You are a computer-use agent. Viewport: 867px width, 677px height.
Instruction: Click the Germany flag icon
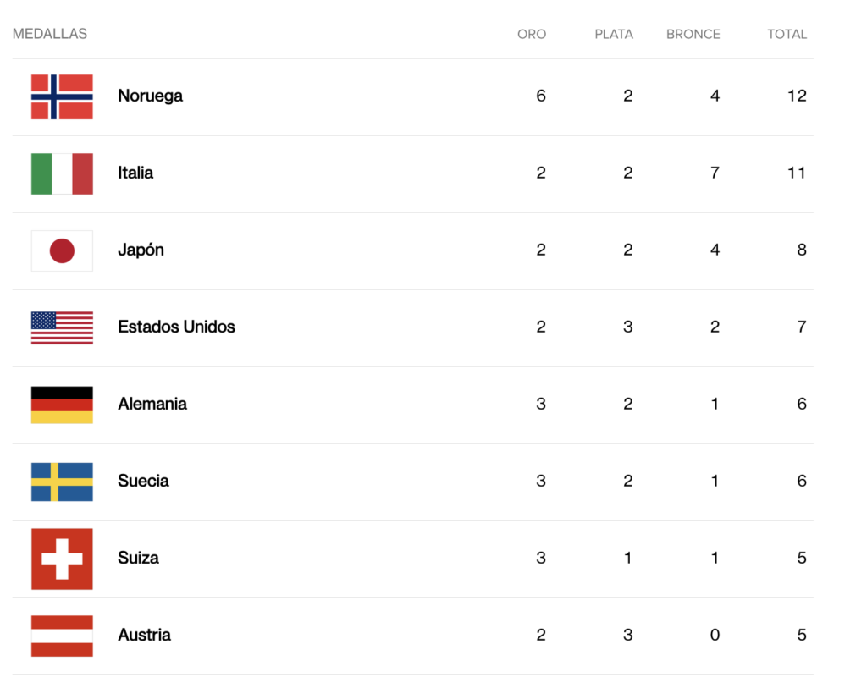coord(62,405)
